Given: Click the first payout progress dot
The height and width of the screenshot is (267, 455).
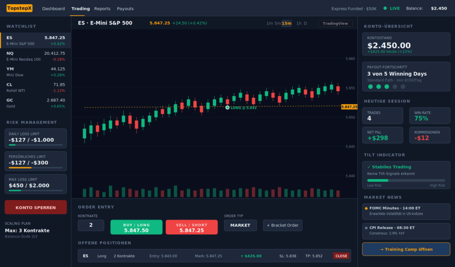Looking at the screenshot, I should [x=370, y=87].
